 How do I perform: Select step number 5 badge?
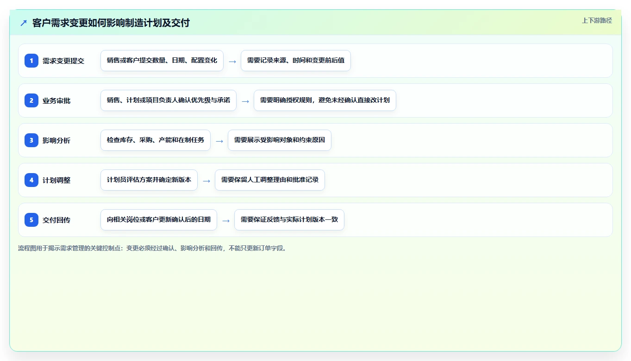coord(31,220)
